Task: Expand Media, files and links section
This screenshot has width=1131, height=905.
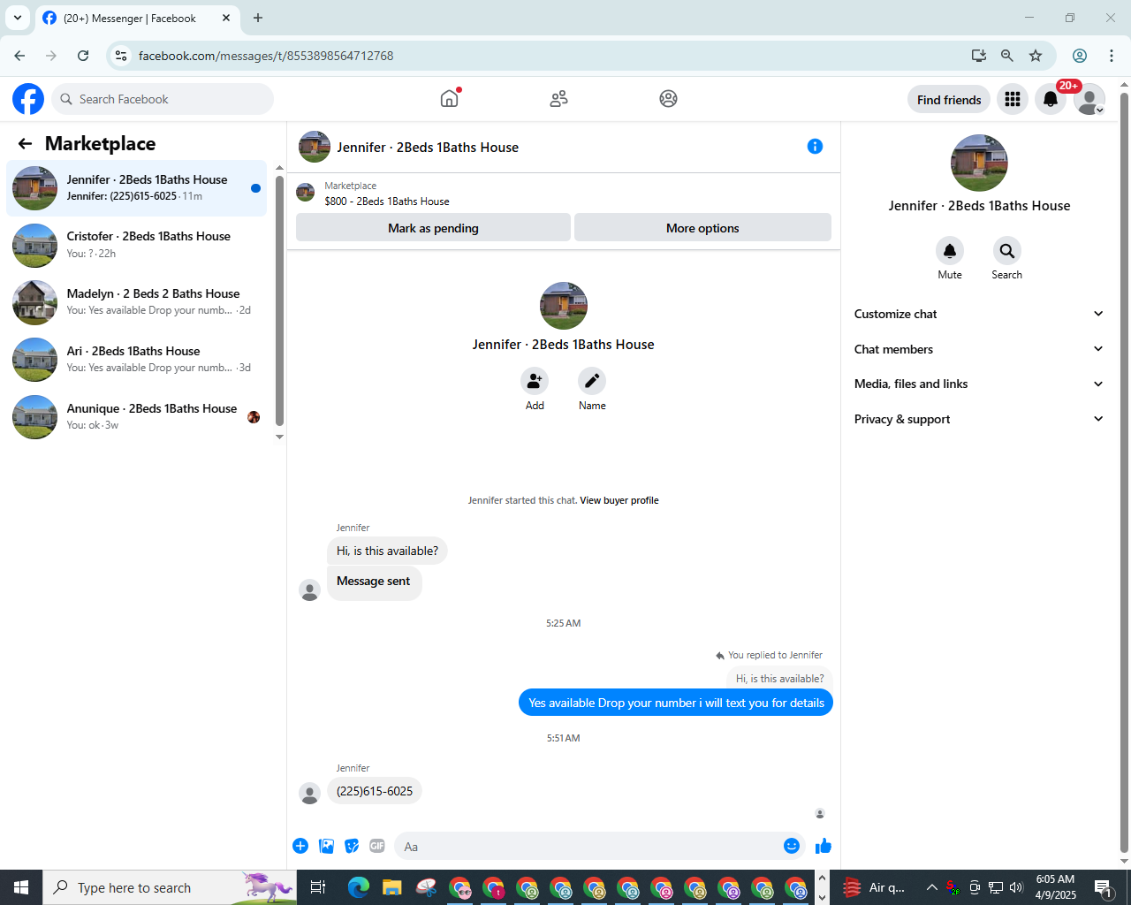Action: [x=979, y=384]
